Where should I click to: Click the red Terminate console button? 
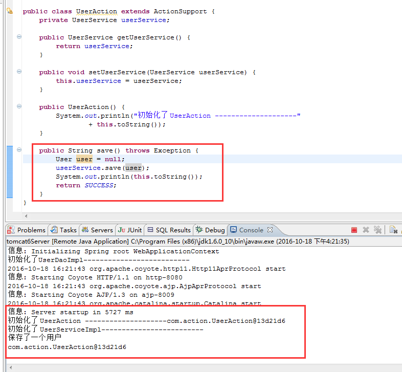[354, 230]
